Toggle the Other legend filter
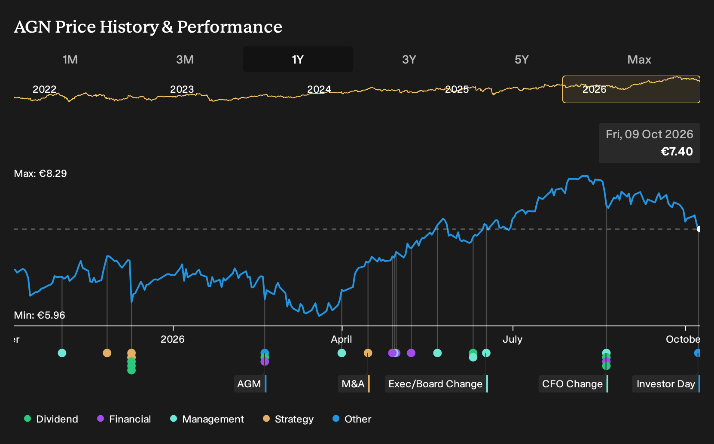Image resolution: width=714 pixels, height=444 pixels. (352, 419)
